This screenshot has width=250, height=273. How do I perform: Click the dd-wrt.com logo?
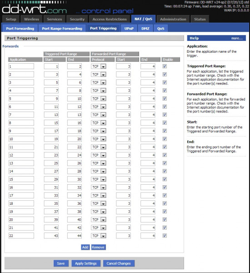(x=34, y=9)
